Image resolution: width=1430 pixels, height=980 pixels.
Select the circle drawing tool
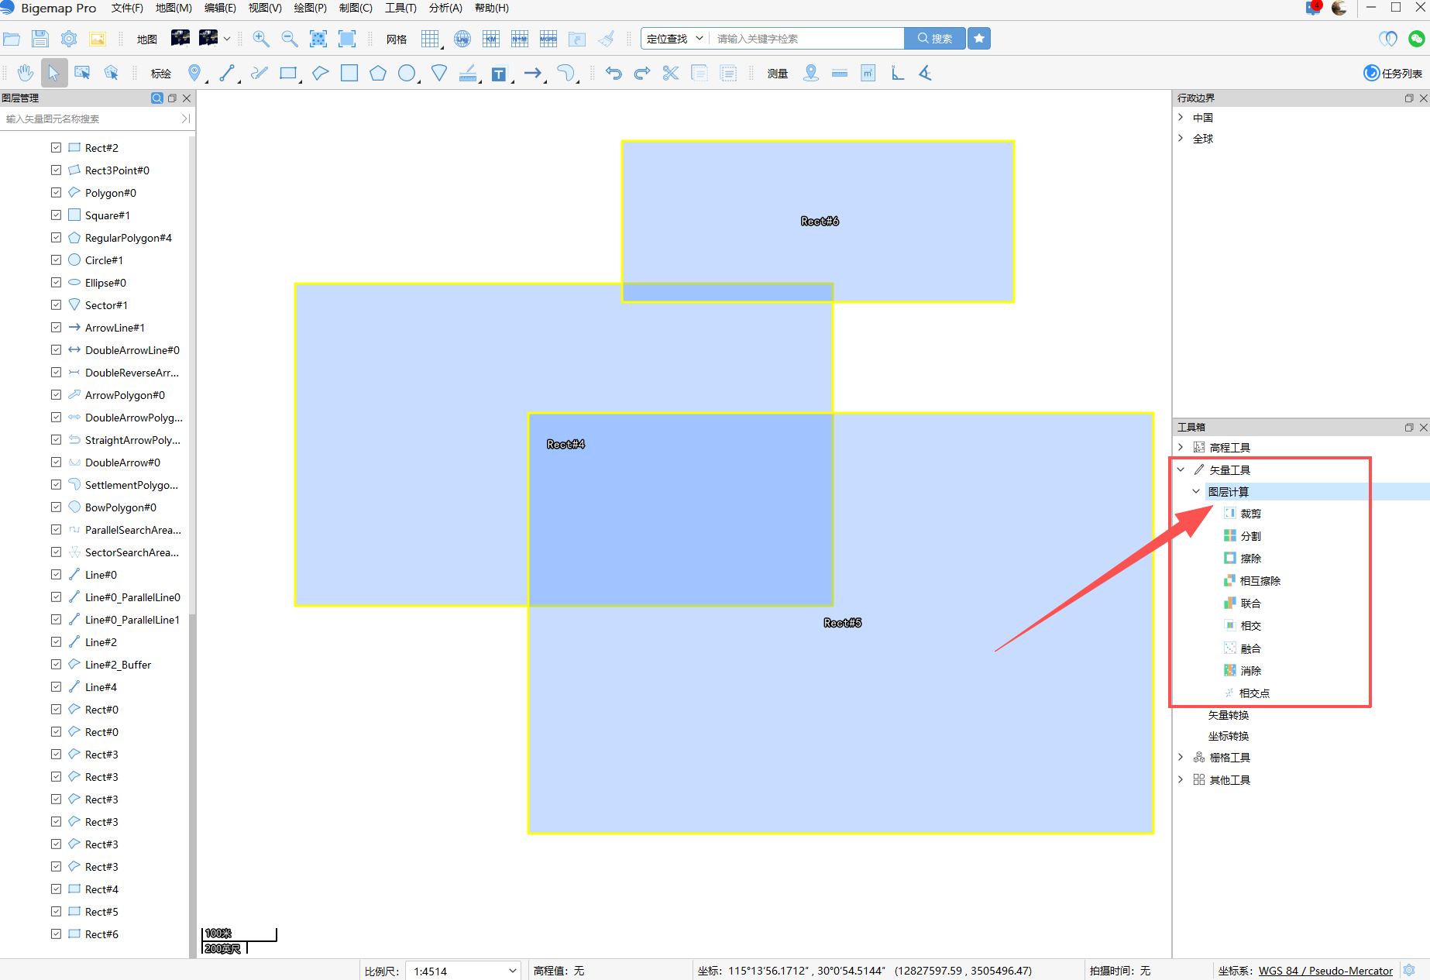[x=407, y=73]
